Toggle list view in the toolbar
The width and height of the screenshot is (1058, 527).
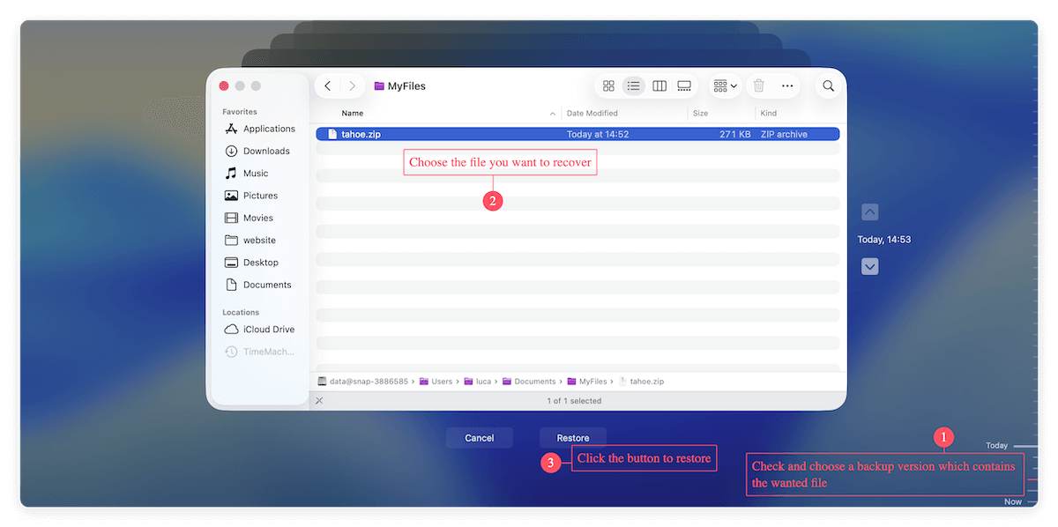634,85
